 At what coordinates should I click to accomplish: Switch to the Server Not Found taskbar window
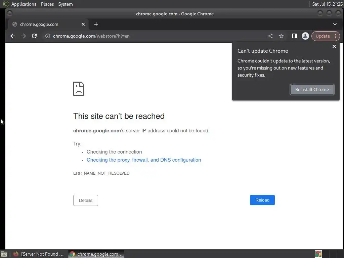(x=38, y=254)
